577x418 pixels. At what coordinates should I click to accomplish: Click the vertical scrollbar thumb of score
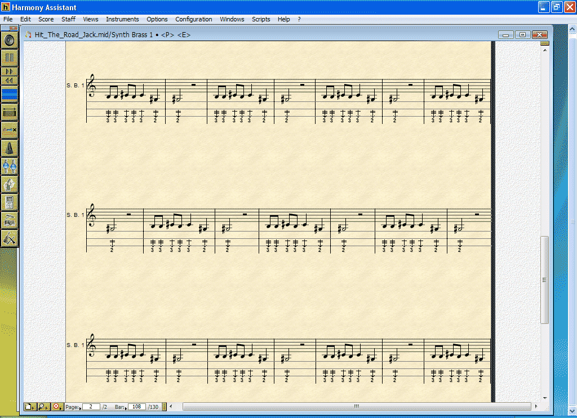pyautogui.click(x=544, y=279)
